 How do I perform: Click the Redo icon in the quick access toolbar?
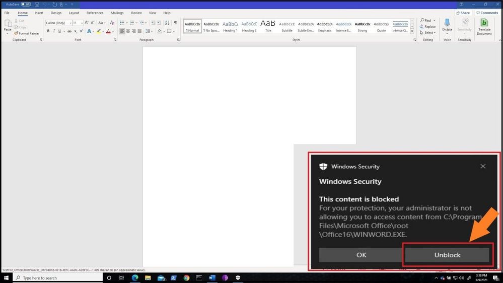pyautogui.click(x=54, y=5)
